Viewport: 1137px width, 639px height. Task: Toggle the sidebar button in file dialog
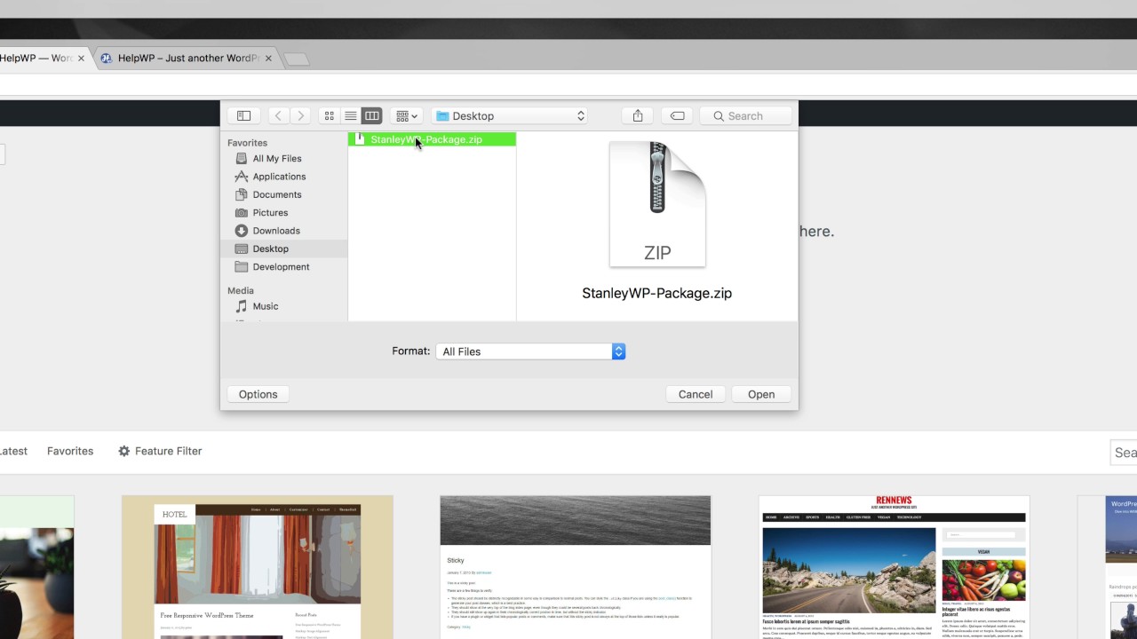[243, 115]
